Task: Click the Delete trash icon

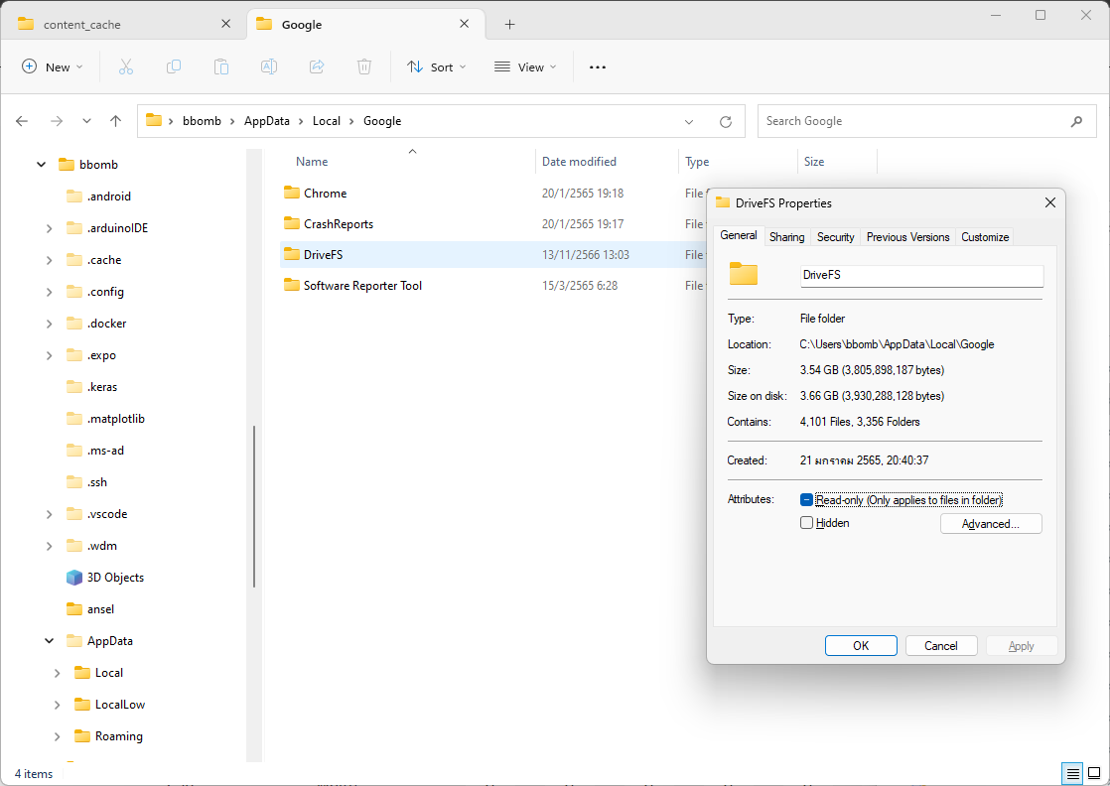Action: tap(364, 66)
